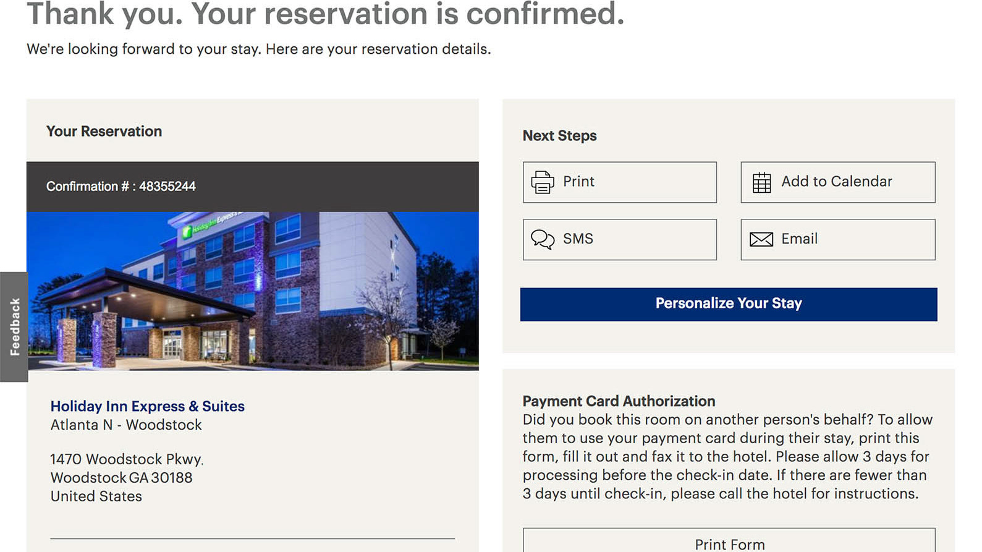Click the hotel exterior photo
982x552 pixels.
point(252,291)
